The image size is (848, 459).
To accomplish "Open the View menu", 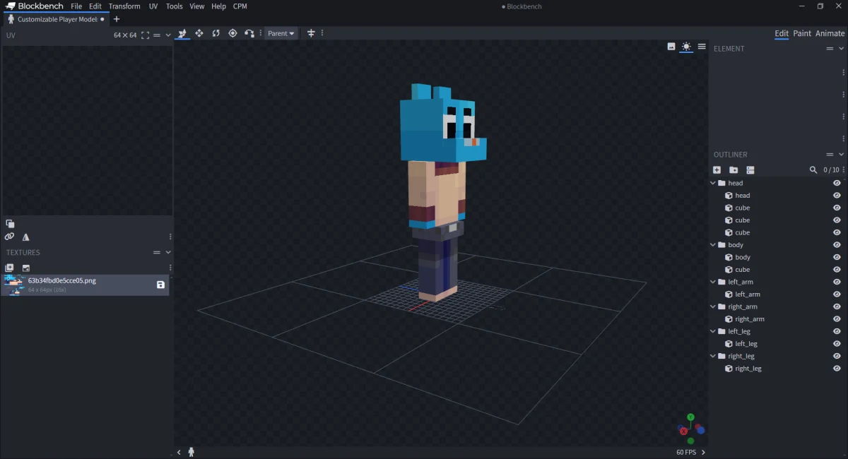I will pos(197,6).
